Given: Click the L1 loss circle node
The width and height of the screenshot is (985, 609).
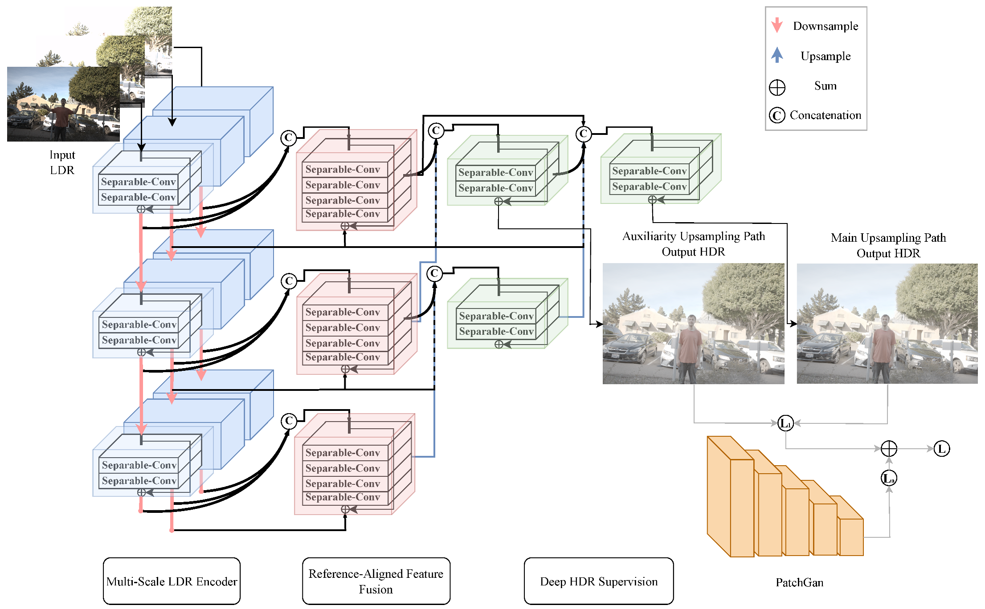Looking at the screenshot, I should tap(785, 423).
